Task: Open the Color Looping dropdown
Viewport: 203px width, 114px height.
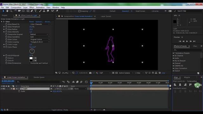Action: 40,42
